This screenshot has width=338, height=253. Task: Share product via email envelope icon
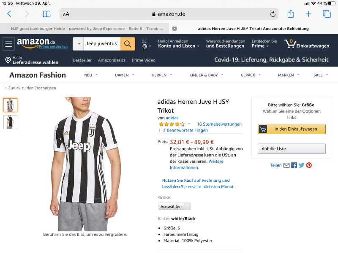click(x=286, y=165)
